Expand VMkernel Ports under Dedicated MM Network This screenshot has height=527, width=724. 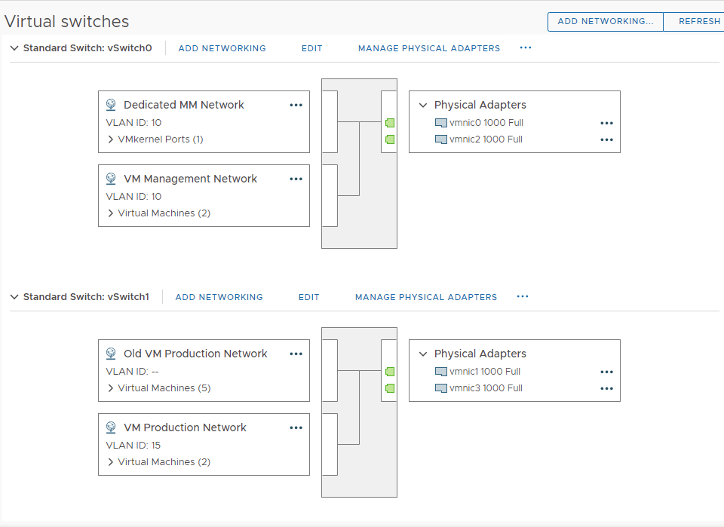[x=110, y=139]
